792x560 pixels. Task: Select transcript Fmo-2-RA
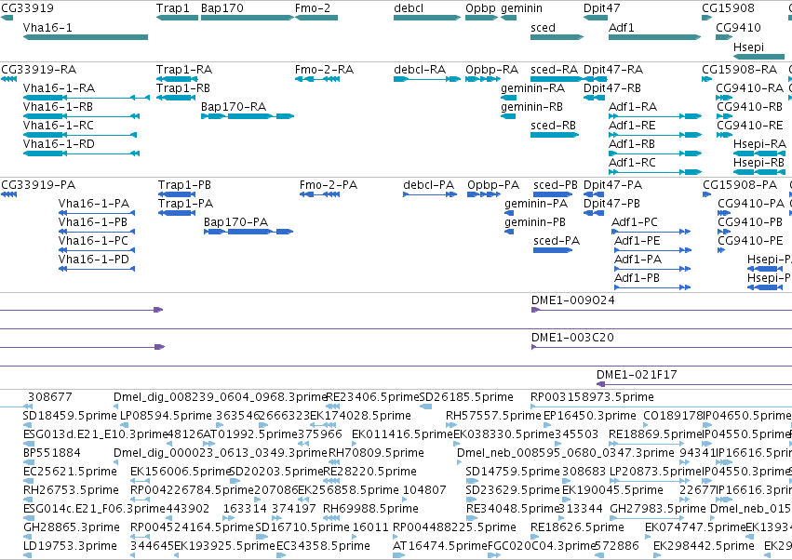coord(317,79)
